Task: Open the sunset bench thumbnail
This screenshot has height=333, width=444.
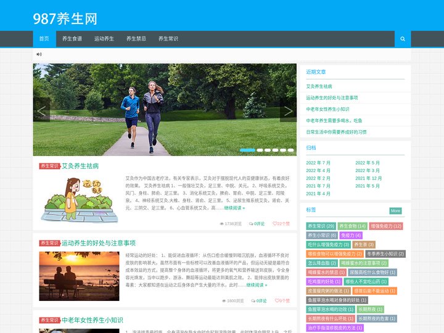Action: (79, 276)
